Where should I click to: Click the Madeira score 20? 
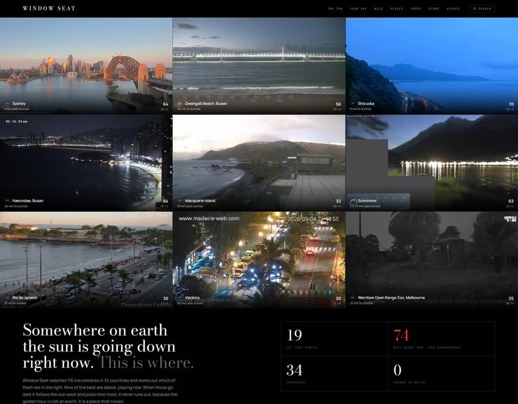click(338, 298)
